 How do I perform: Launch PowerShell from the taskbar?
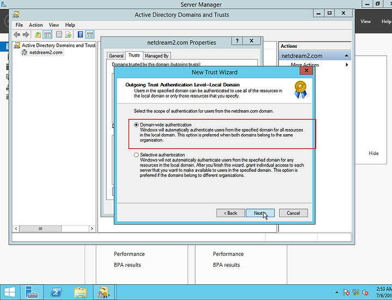(x=56, y=292)
